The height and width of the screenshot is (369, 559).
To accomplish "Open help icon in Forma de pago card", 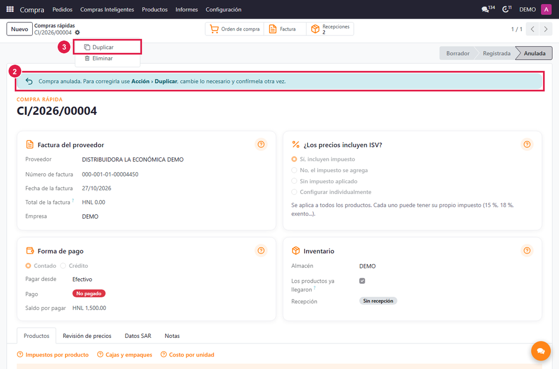I will 261,250.
